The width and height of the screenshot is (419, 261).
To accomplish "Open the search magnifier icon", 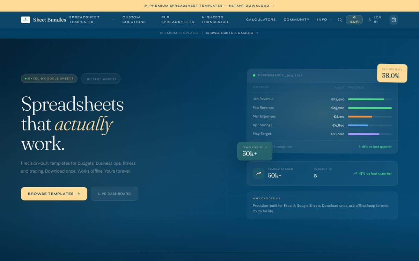I will point(340,20).
